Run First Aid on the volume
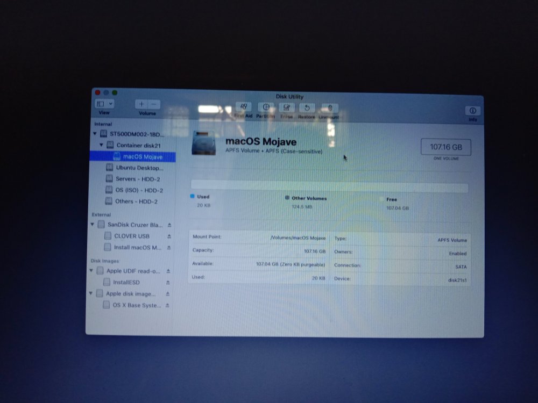The height and width of the screenshot is (403, 538). (244, 107)
